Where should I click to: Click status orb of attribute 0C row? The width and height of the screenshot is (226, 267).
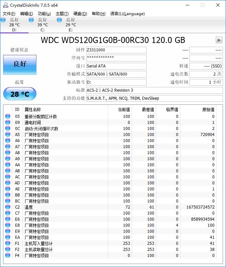coord(8,128)
